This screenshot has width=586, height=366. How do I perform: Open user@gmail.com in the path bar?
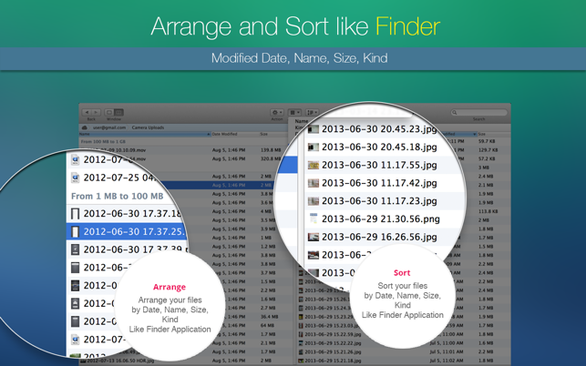pyautogui.click(x=109, y=127)
